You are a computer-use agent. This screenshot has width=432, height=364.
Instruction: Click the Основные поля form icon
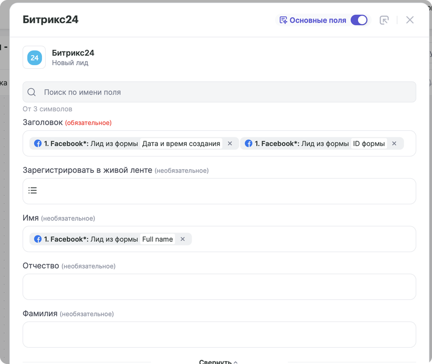(283, 20)
